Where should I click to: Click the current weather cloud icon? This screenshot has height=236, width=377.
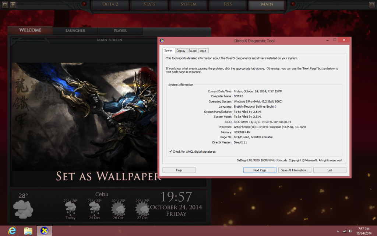(x=24, y=209)
